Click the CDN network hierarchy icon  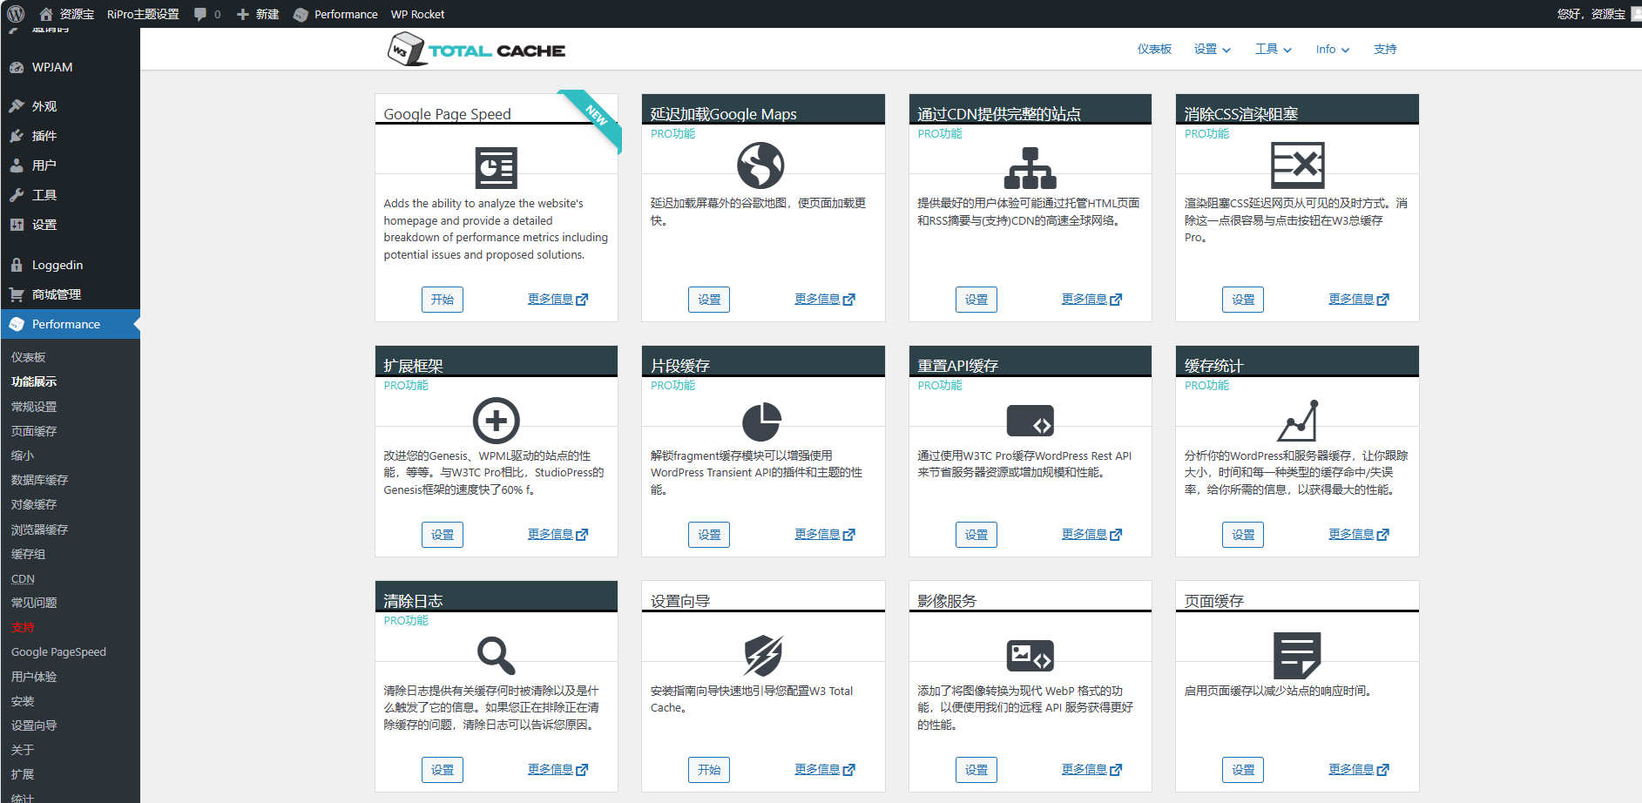(1030, 168)
